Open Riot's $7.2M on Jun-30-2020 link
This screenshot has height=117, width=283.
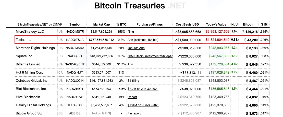tap(143, 89)
